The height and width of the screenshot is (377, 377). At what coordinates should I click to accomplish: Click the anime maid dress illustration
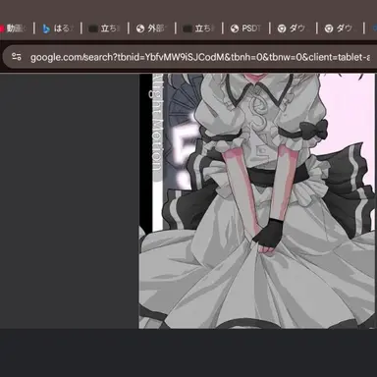pyautogui.click(x=257, y=201)
